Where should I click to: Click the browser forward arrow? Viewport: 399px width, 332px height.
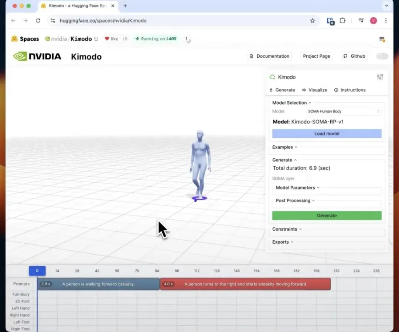(25, 21)
